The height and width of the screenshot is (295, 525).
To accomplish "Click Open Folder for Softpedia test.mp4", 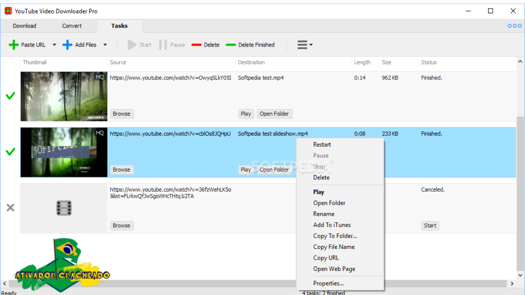I will (x=274, y=114).
